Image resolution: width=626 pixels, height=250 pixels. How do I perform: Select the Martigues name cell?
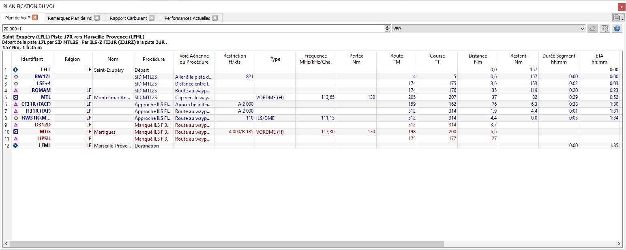point(113,132)
